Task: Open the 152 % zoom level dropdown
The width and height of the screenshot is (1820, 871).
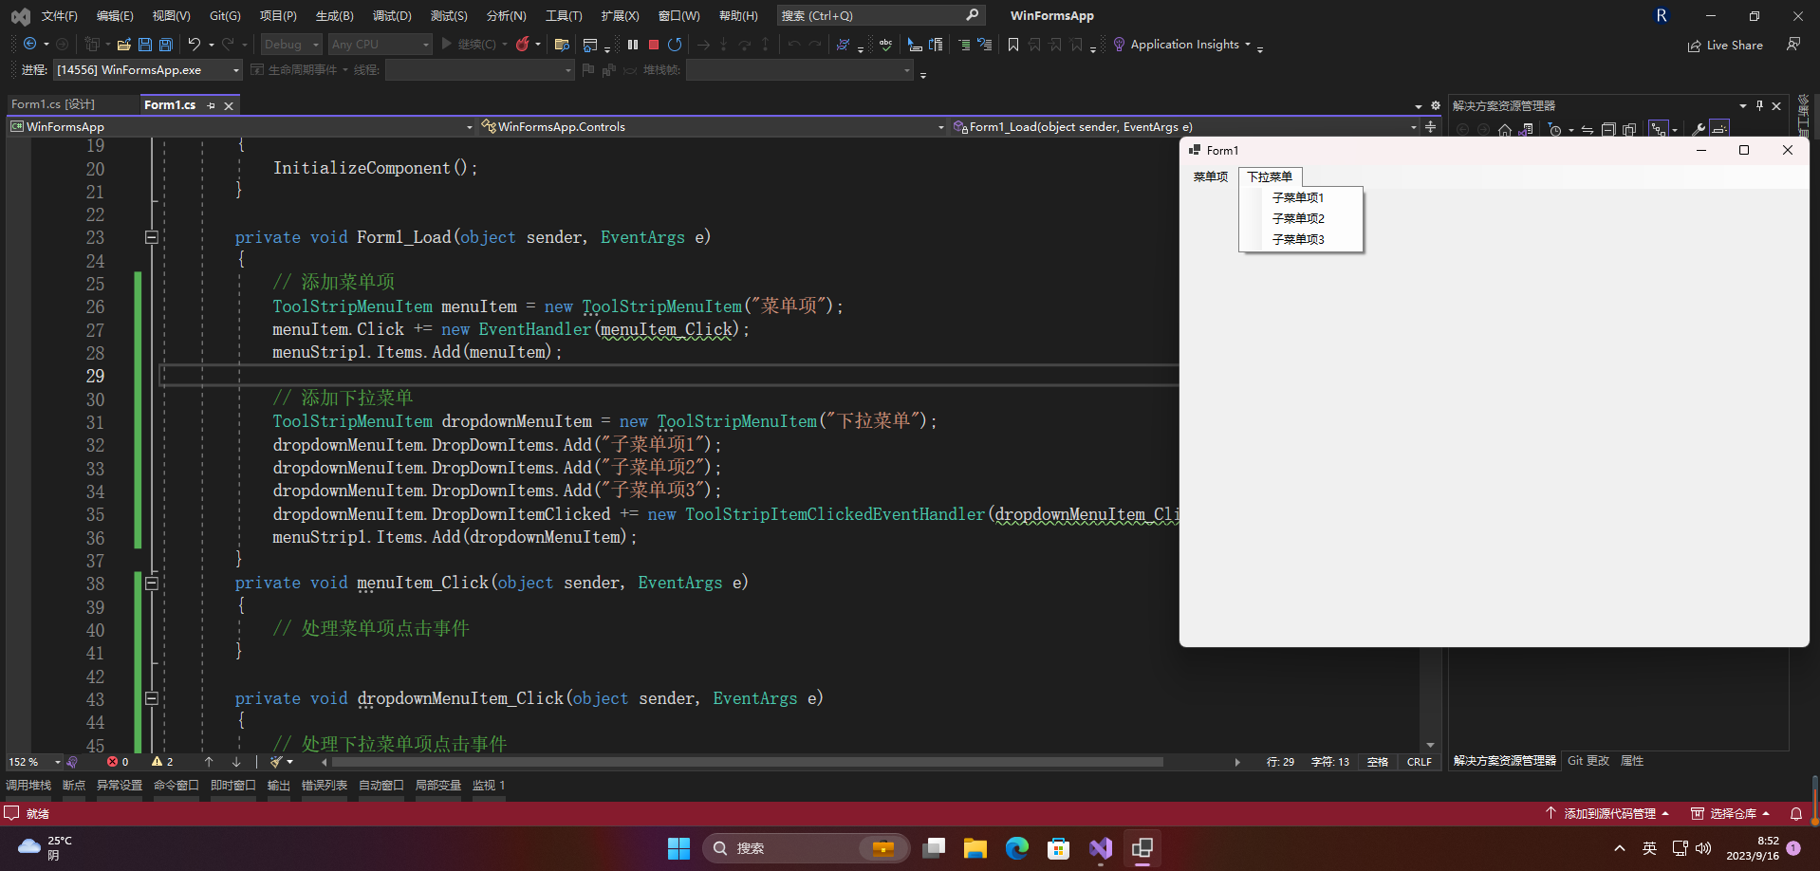Action: [34, 762]
